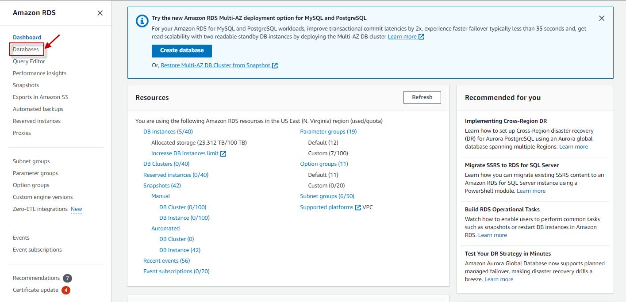Image resolution: width=626 pixels, height=302 pixels.
Task: Click the Manual snapshots link
Action: [161, 196]
